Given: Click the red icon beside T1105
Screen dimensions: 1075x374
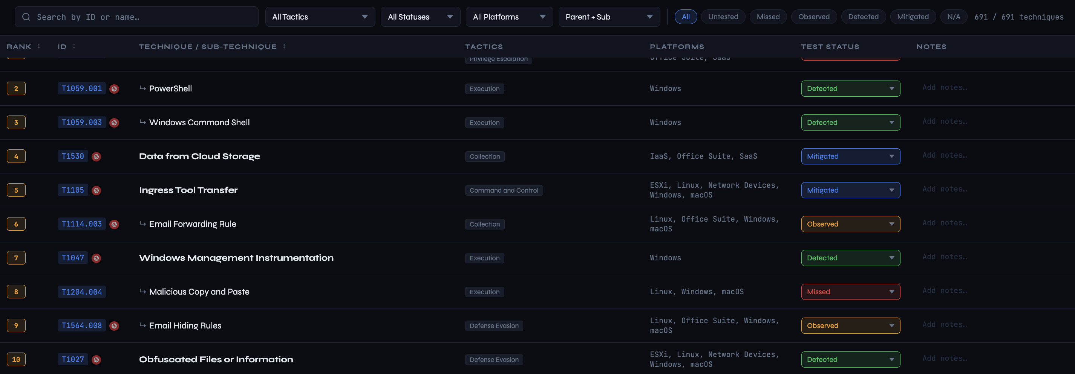Looking at the screenshot, I should [x=96, y=190].
